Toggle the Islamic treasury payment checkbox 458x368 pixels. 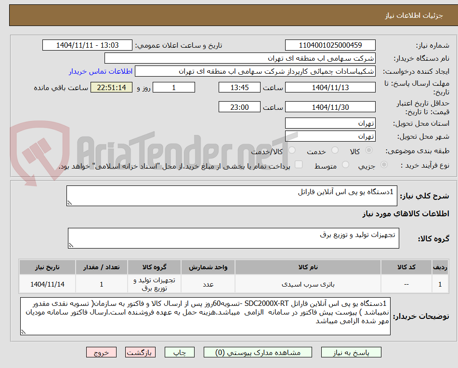(x=299, y=164)
